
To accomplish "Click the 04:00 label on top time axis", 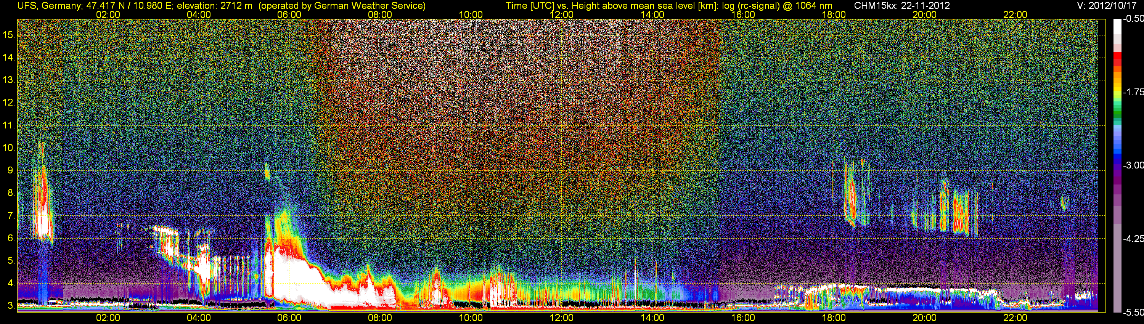I will pyautogui.click(x=199, y=14).
